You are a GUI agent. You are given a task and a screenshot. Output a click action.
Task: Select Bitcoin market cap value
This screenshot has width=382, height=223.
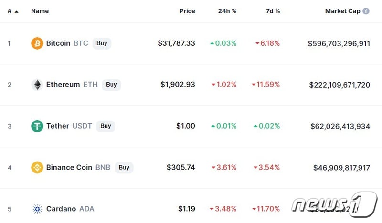(339, 43)
